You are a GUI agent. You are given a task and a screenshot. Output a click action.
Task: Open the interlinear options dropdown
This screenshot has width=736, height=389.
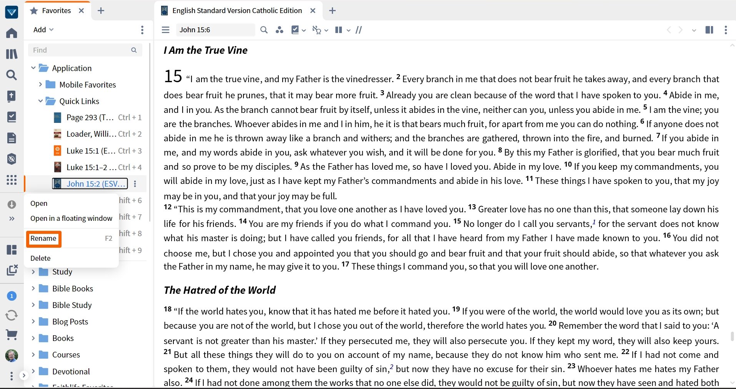[x=320, y=30]
